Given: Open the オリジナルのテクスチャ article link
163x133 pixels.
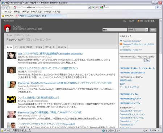Looking at the screenshot, I should tap(48, 68).
